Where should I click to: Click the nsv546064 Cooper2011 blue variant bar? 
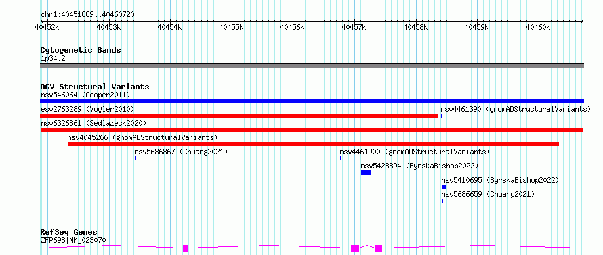click(x=312, y=101)
